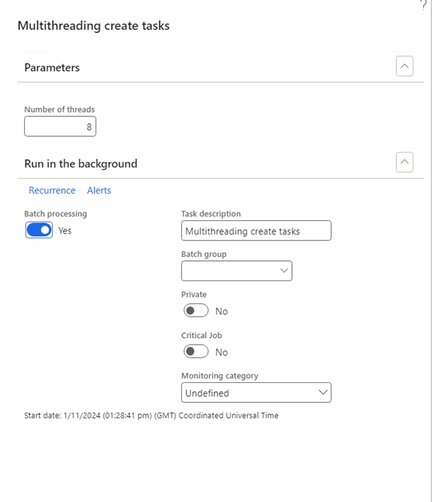Collapse the Run in the background section
The height and width of the screenshot is (502, 432).
click(404, 163)
